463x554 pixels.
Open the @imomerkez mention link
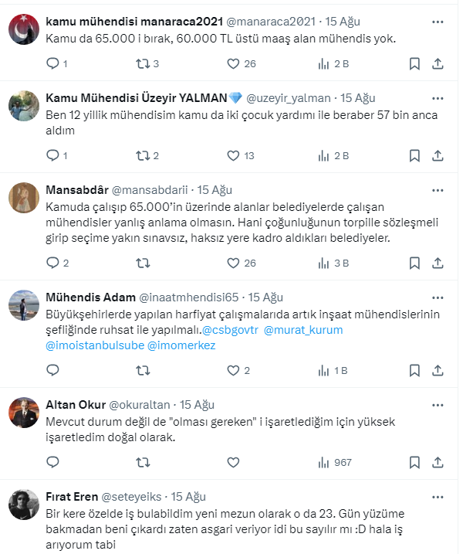(x=181, y=345)
